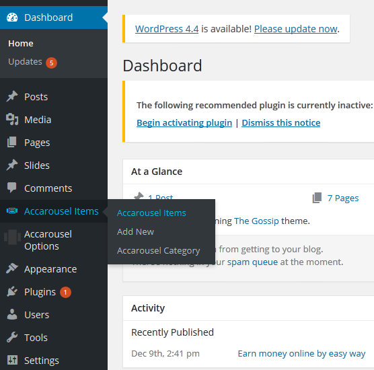Dismiss this notice link
The height and width of the screenshot is (370, 374).
(280, 123)
